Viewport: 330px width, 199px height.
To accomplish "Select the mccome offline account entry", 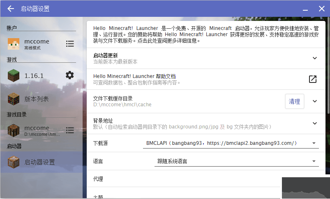I will click(42, 44).
